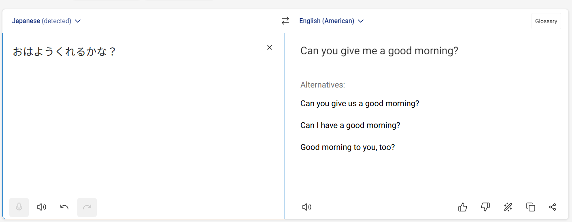
Task: Open the English (American) target language dropdown
Action: 331,21
